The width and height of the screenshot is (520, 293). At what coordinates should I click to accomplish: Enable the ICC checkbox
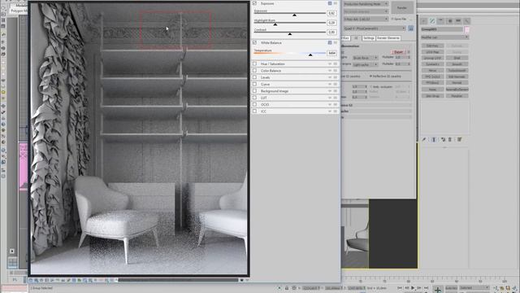(254, 112)
